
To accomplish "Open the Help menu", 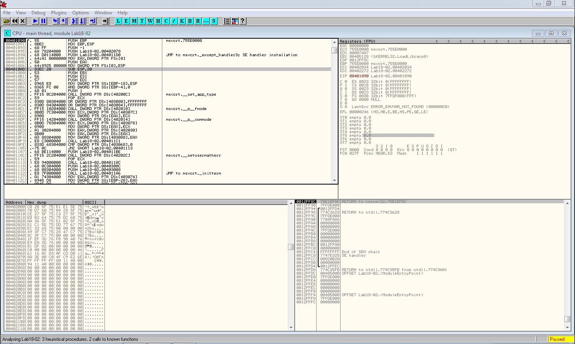I will [123, 13].
